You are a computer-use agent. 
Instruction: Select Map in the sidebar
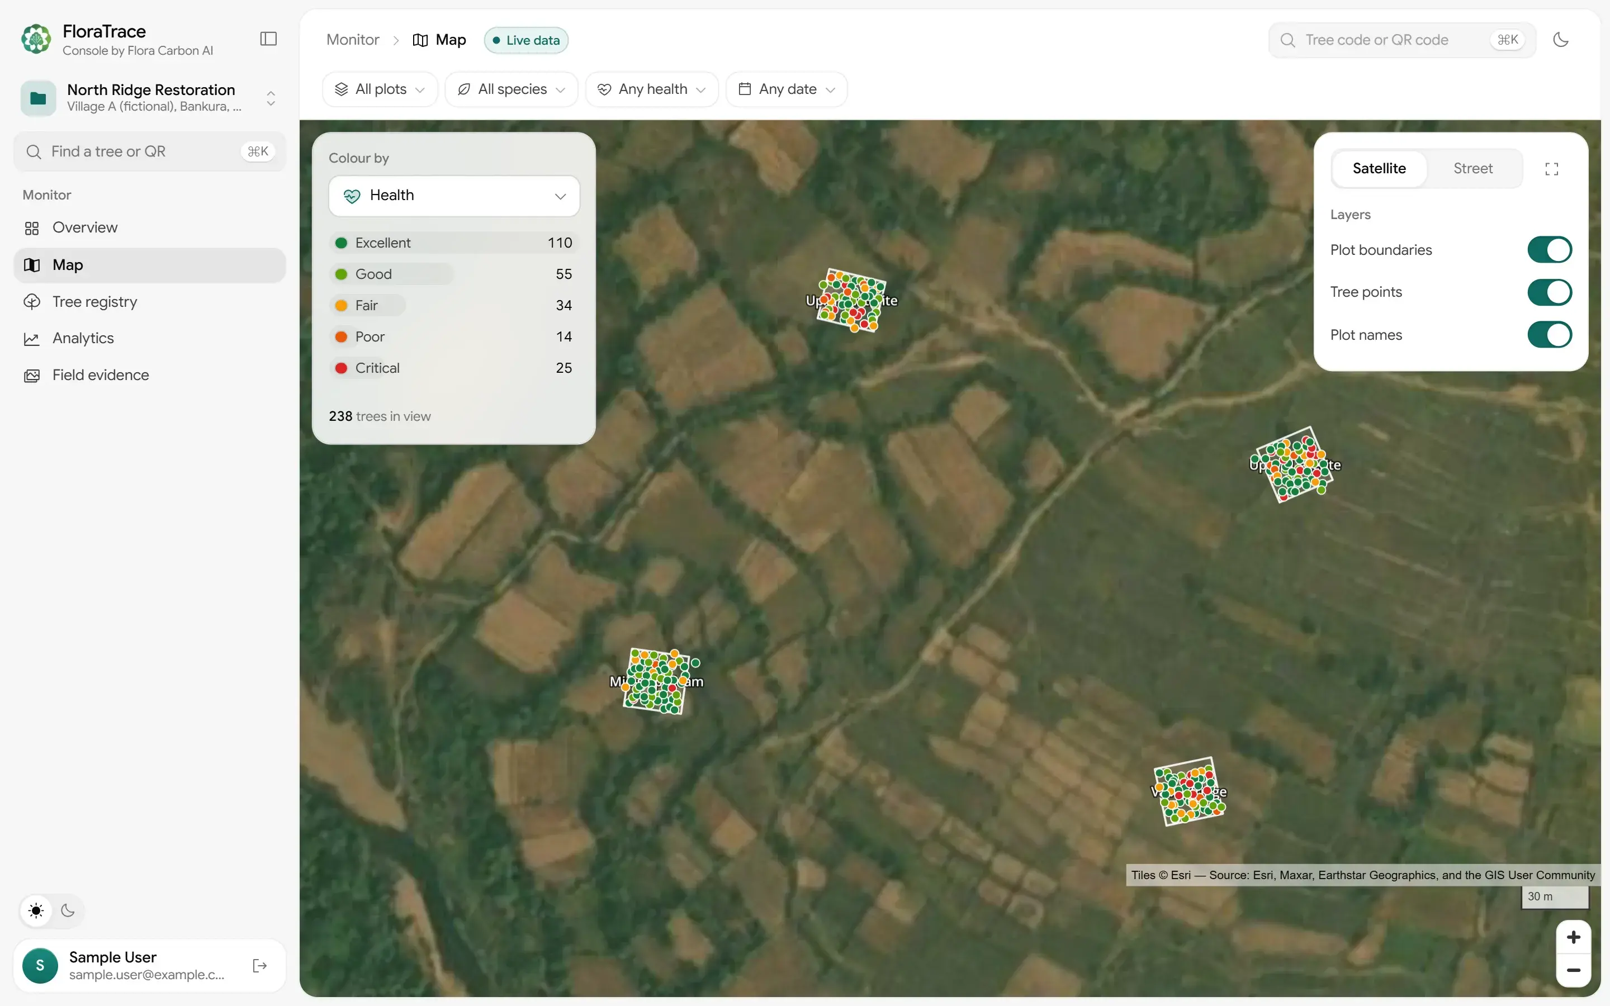(150, 265)
